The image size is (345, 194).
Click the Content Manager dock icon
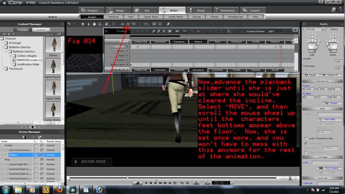[62, 24]
